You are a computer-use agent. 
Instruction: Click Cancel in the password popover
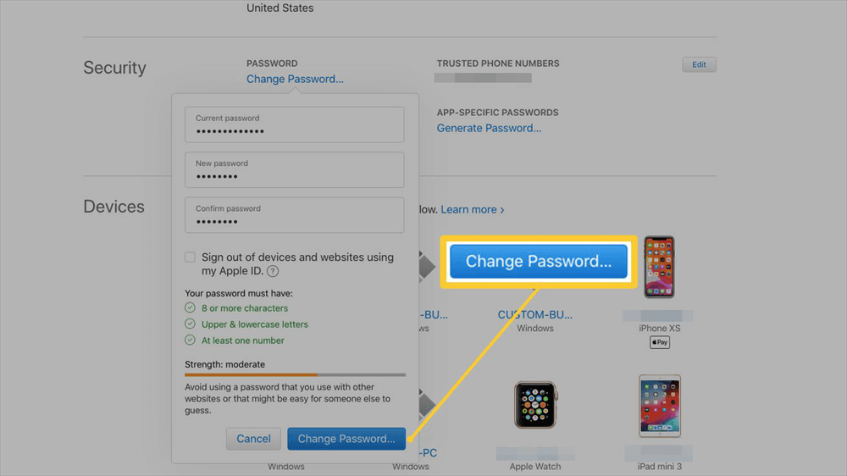[x=253, y=439]
